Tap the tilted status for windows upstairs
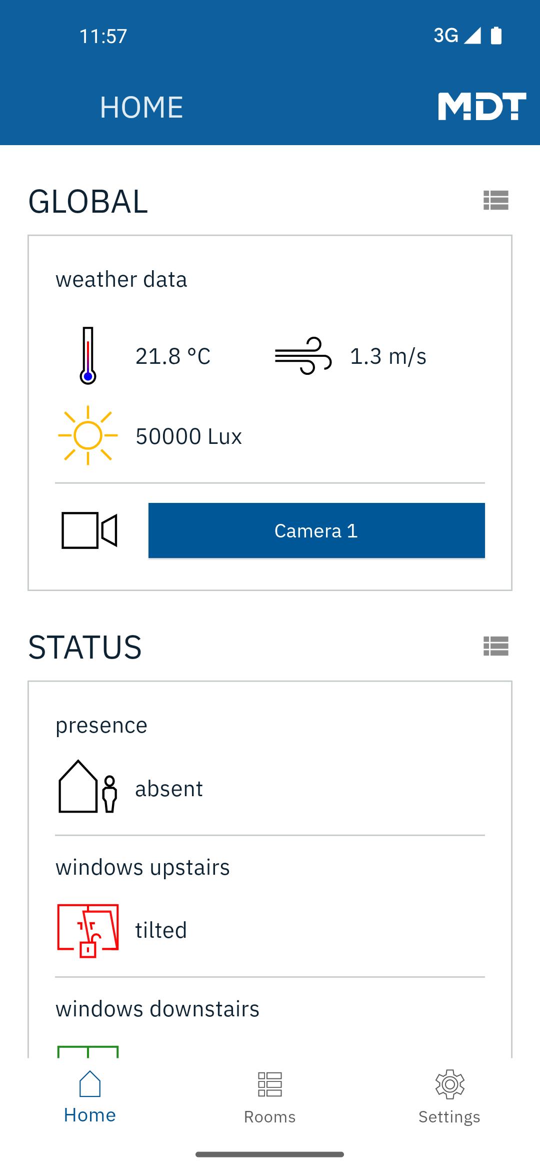 coord(161,930)
